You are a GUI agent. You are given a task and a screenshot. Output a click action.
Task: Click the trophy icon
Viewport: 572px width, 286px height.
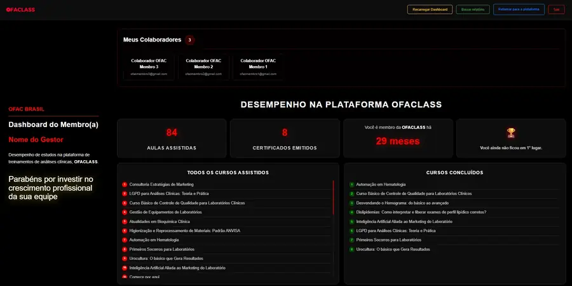pyautogui.click(x=511, y=133)
